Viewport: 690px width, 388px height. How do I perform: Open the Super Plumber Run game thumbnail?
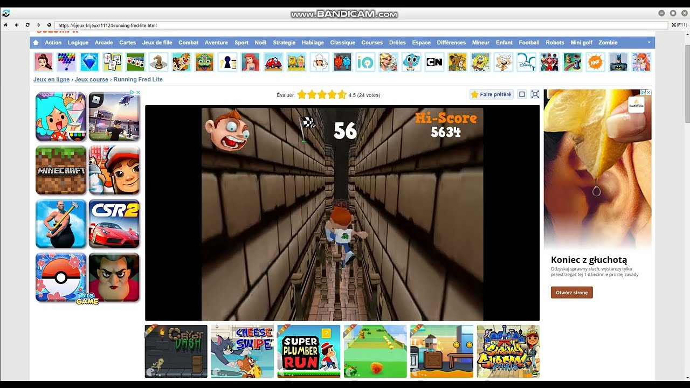(x=309, y=351)
